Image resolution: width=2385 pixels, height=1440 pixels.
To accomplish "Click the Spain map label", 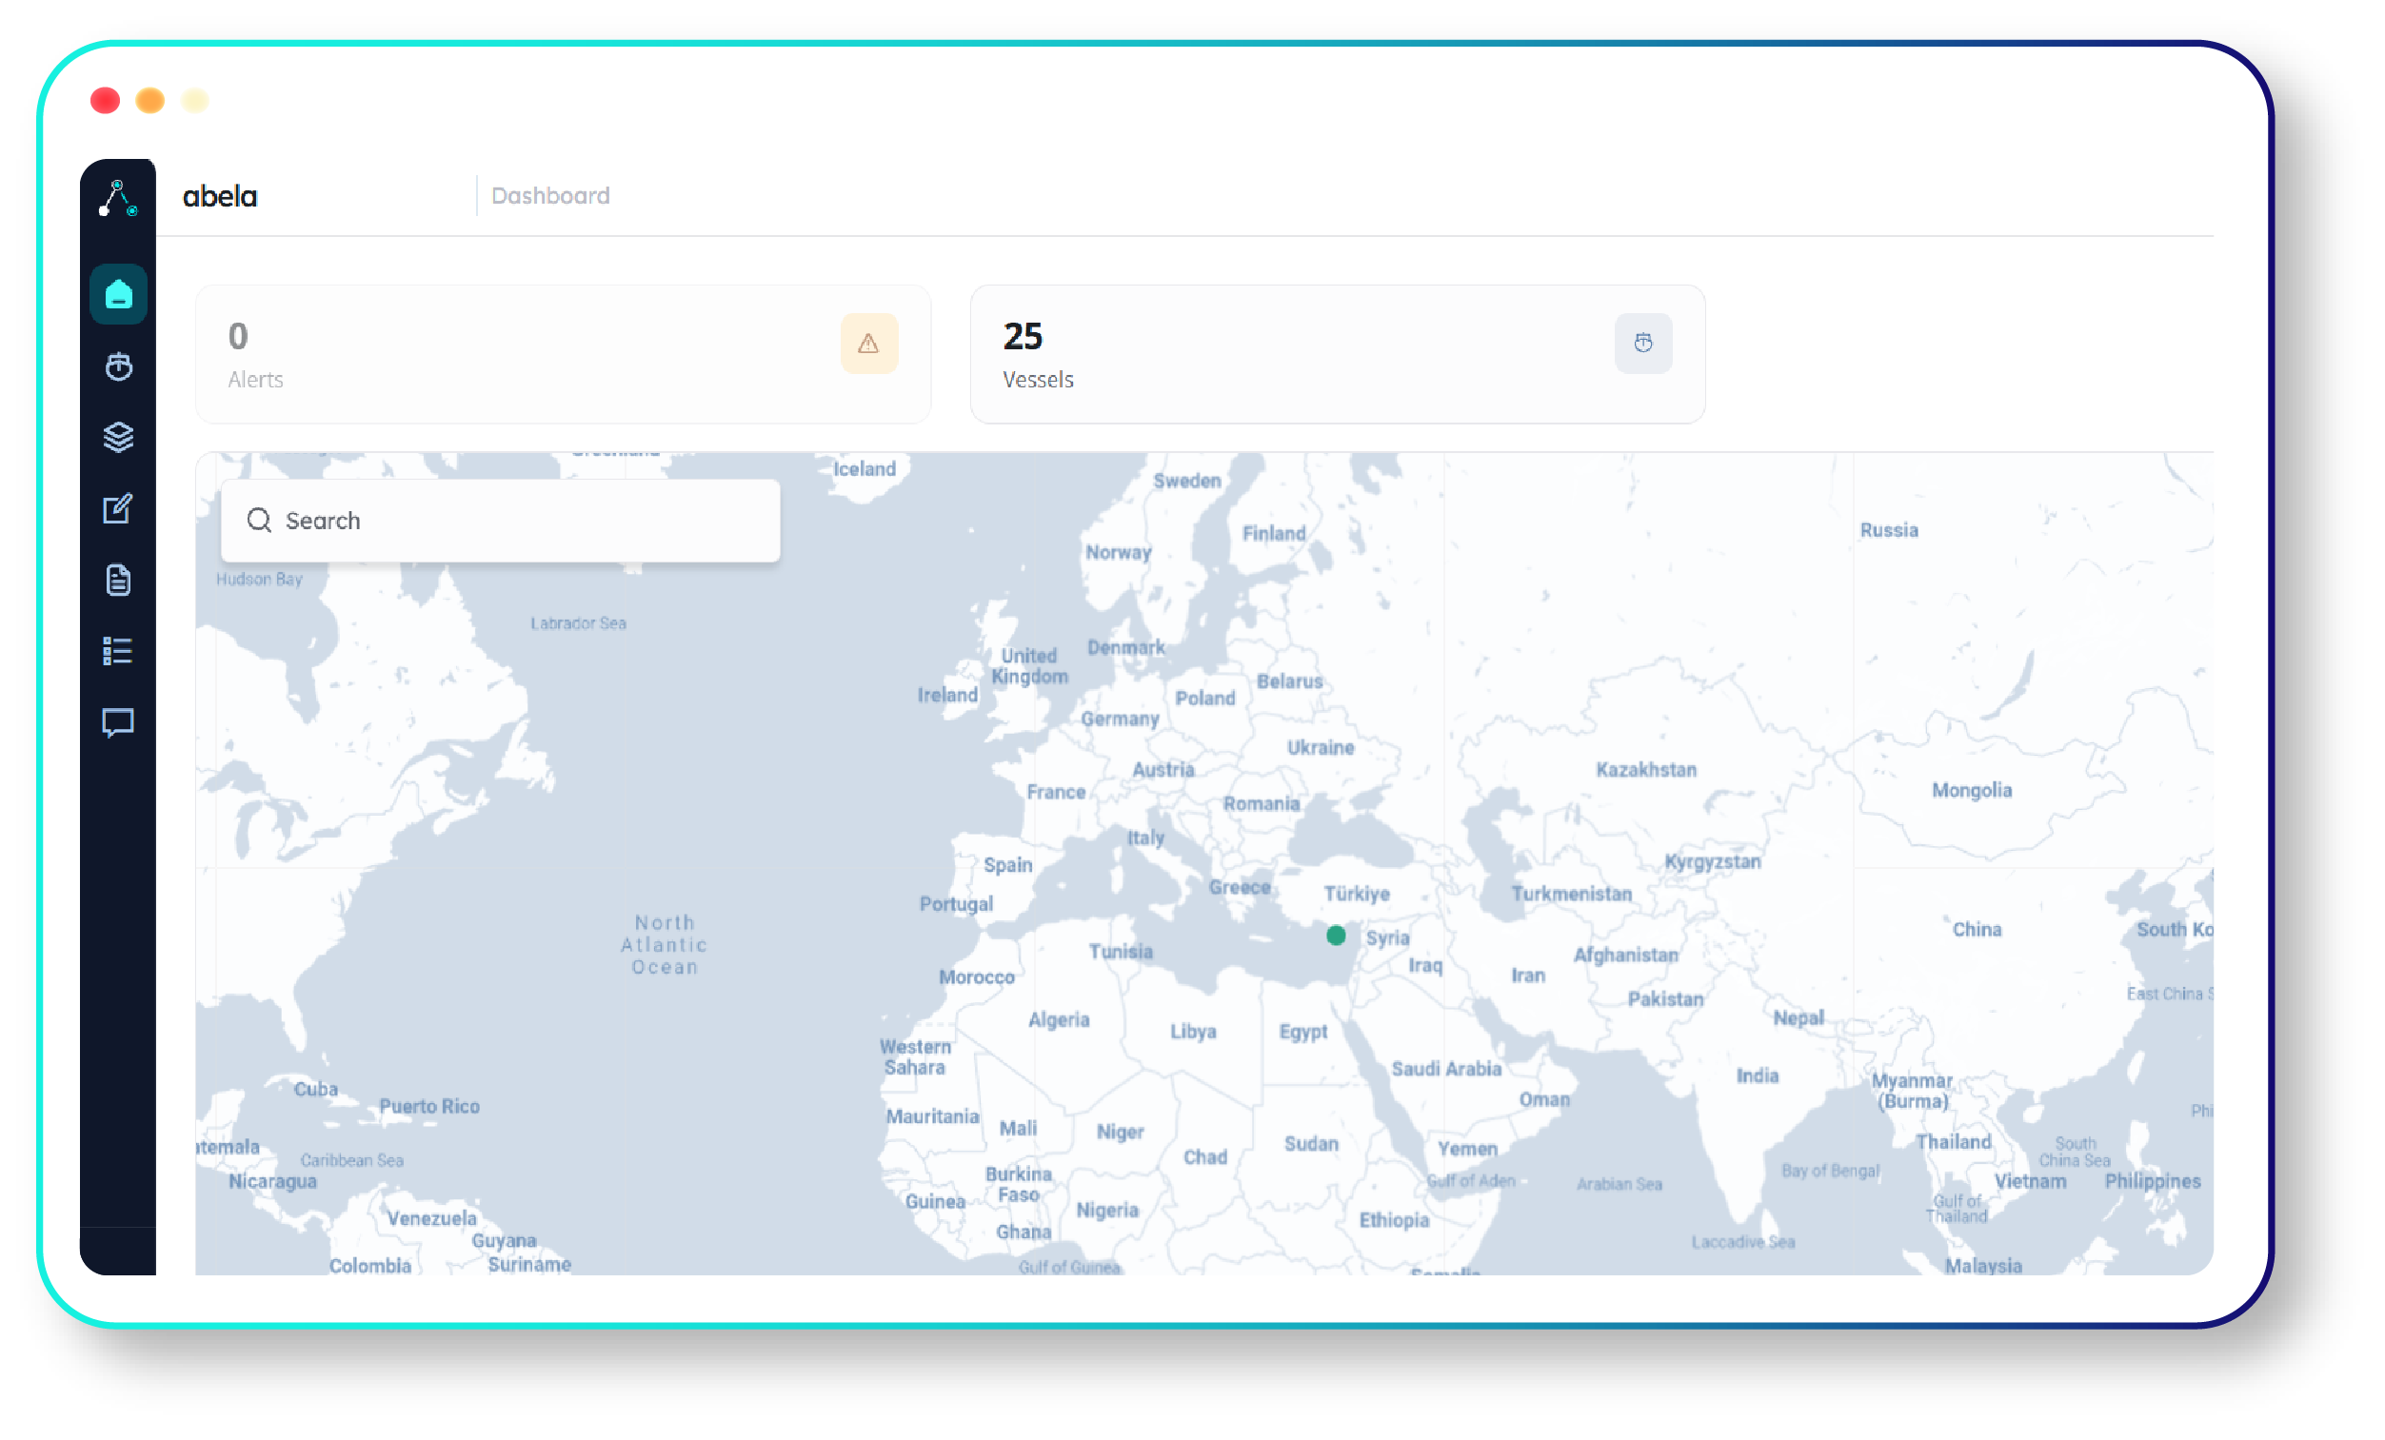I will click(x=1007, y=865).
